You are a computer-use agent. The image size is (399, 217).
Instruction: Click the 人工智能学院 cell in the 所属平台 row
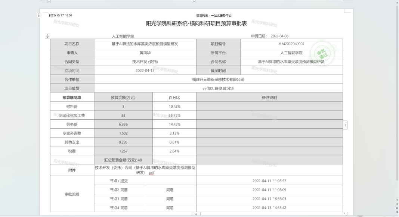tap(291, 53)
